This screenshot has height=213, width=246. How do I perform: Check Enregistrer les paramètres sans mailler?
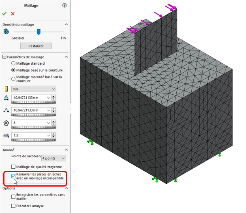13,196
